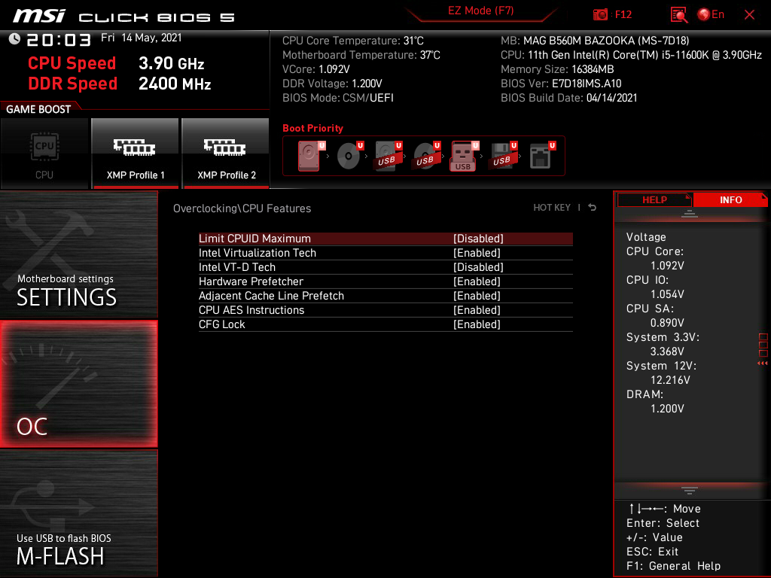
Task: Change Adjacent Cache Line Prefetch [Enabled] value
Action: (477, 296)
